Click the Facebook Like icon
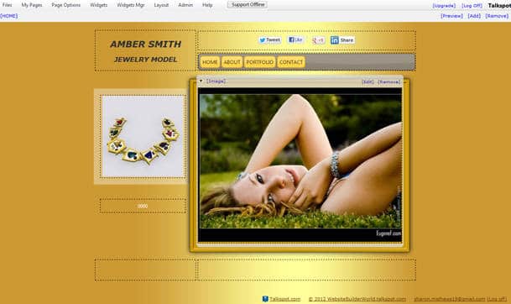The width and height of the screenshot is (511, 304). pos(296,39)
